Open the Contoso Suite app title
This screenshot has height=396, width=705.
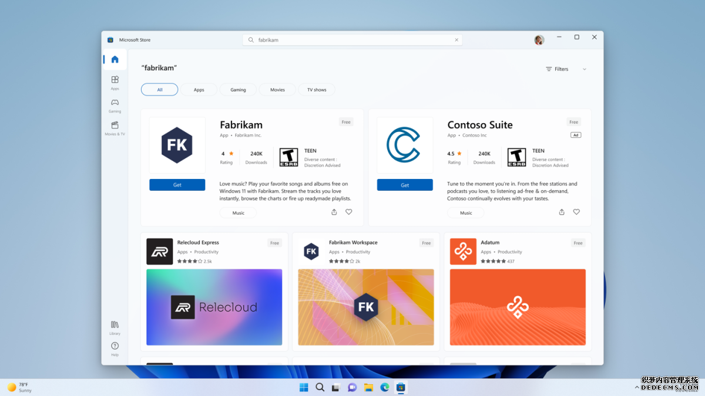[480, 125]
